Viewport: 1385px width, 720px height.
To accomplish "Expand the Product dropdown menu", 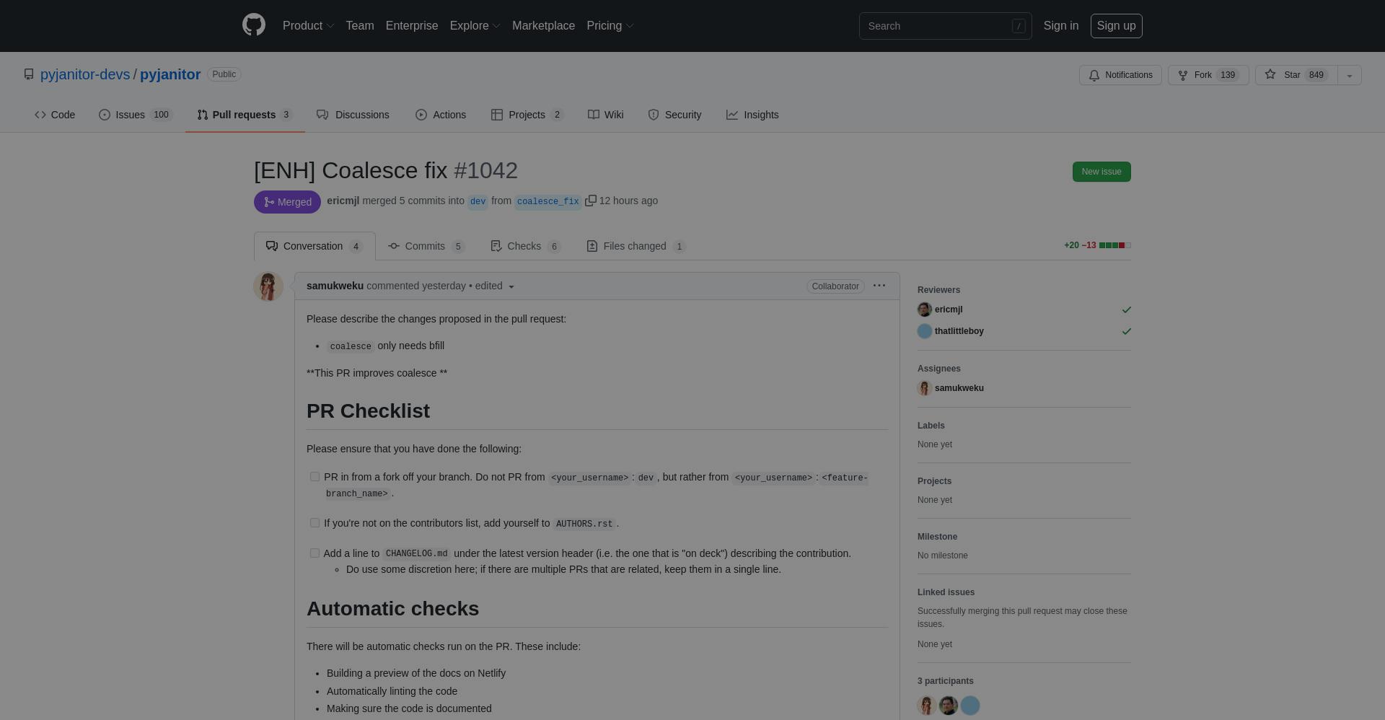I will pos(308,26).
